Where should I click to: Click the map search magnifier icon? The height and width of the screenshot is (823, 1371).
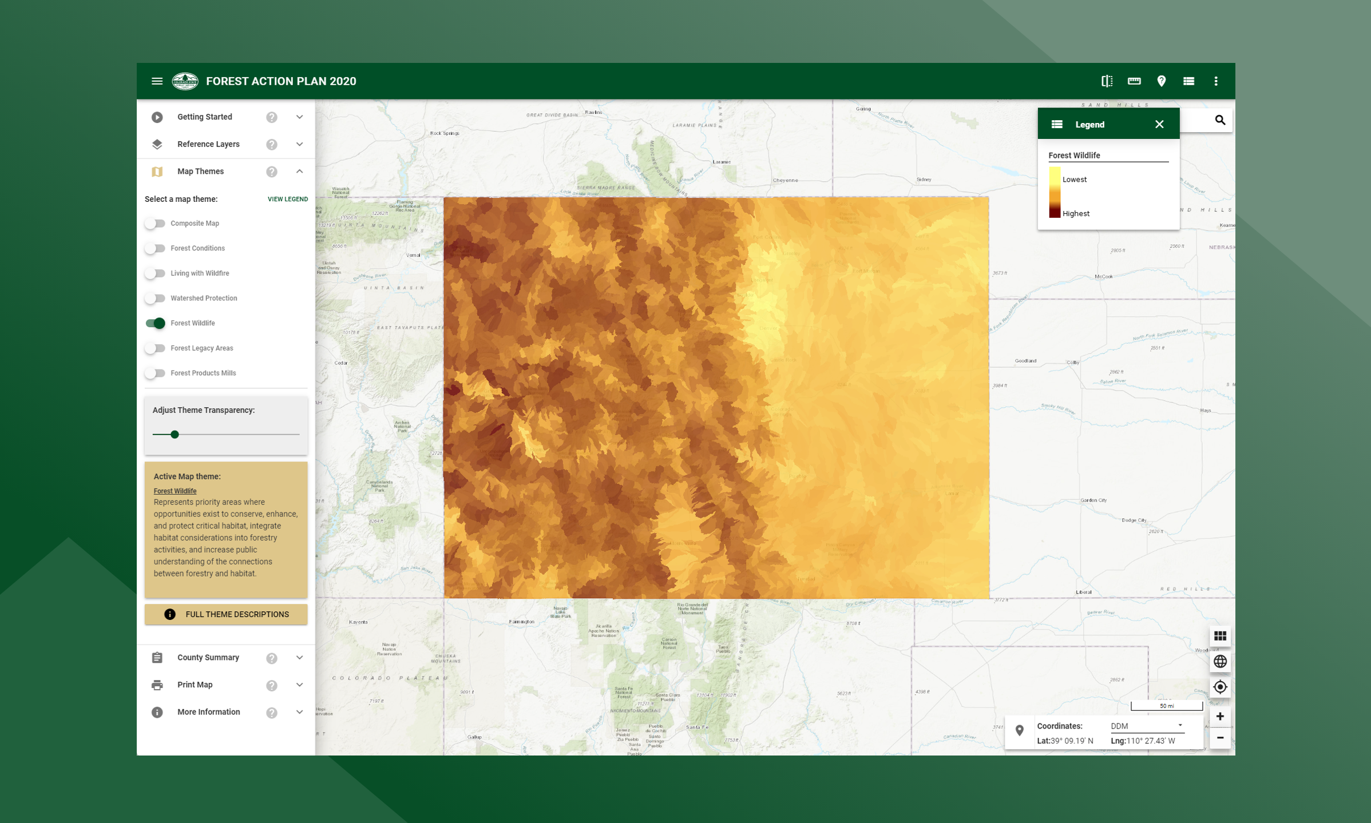coord(1220,120)
